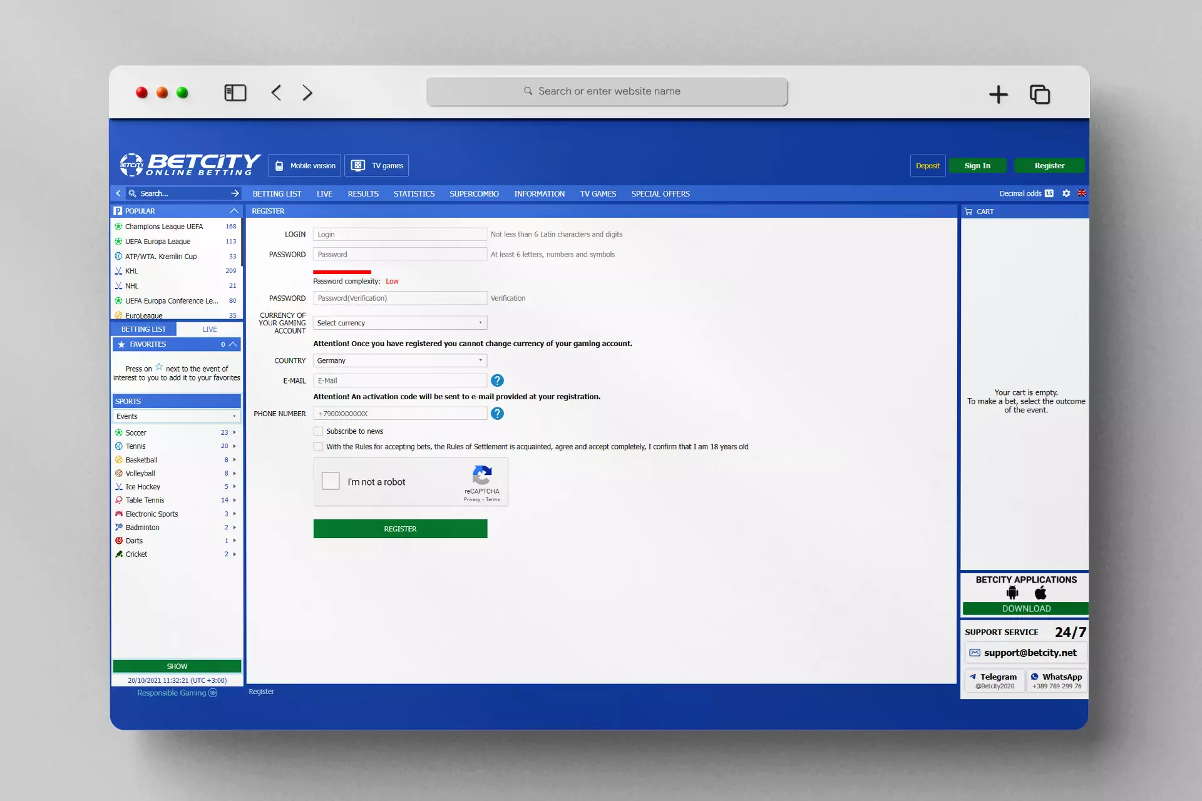Select currency from dropdown
The image size is (1202, 801).
(400, 323)
